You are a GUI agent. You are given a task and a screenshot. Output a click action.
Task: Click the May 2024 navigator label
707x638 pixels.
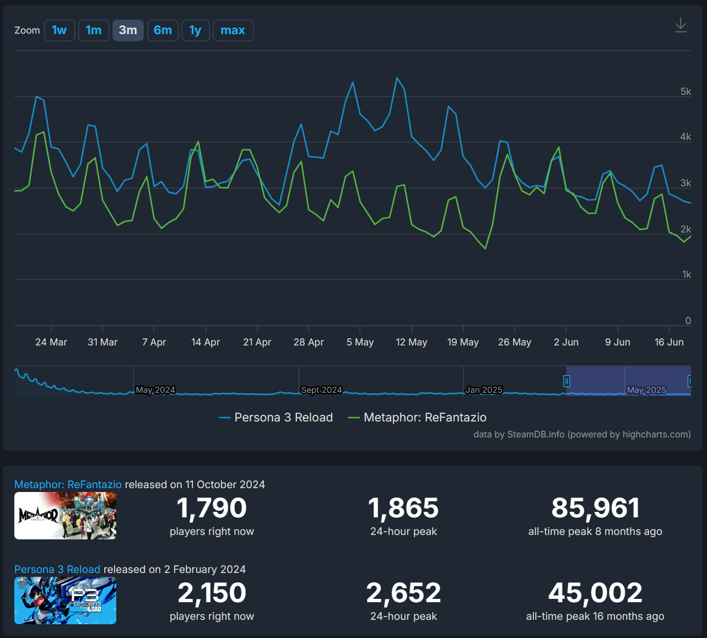[x=155, y=390]
